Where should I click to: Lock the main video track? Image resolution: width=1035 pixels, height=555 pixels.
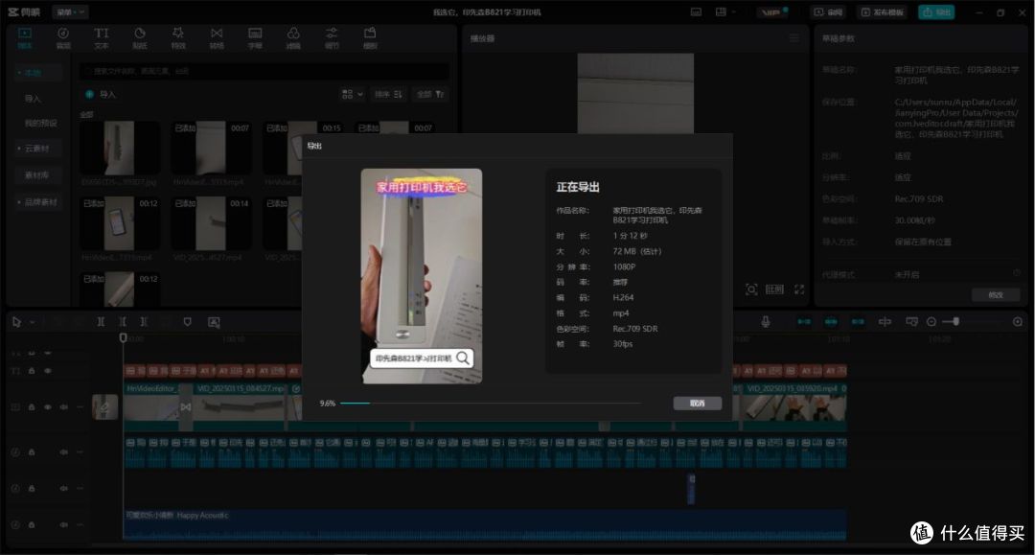31,407
